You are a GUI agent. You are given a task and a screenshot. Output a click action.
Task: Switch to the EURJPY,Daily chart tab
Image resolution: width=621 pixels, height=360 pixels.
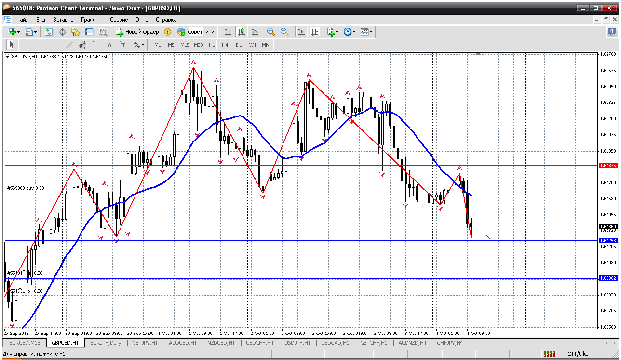tap(105, 343)
